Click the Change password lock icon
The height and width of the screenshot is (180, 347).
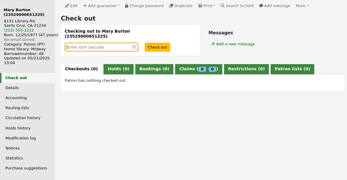(126, 5)
